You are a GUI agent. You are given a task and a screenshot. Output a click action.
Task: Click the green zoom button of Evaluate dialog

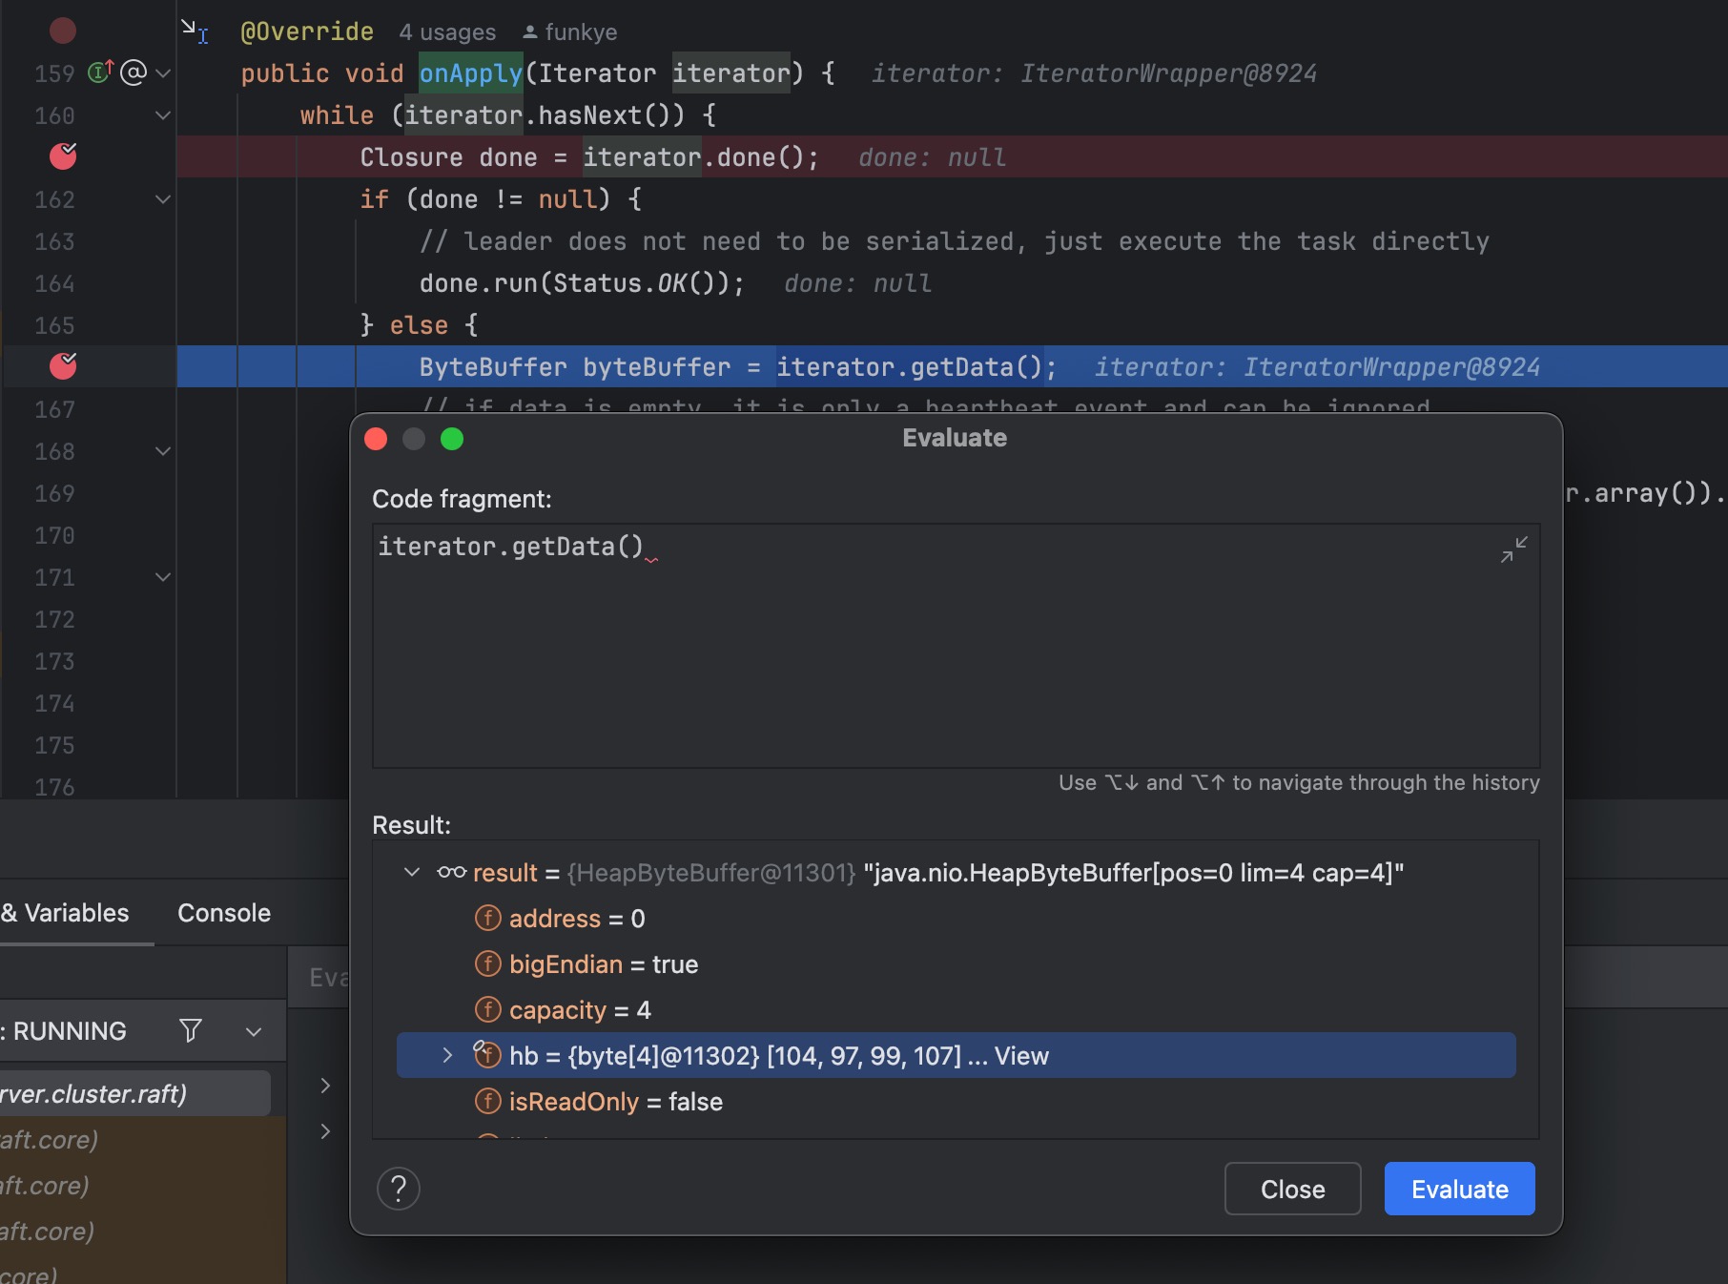point(452,439)
